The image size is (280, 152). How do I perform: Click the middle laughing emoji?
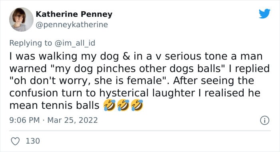(x=123, y=105)
